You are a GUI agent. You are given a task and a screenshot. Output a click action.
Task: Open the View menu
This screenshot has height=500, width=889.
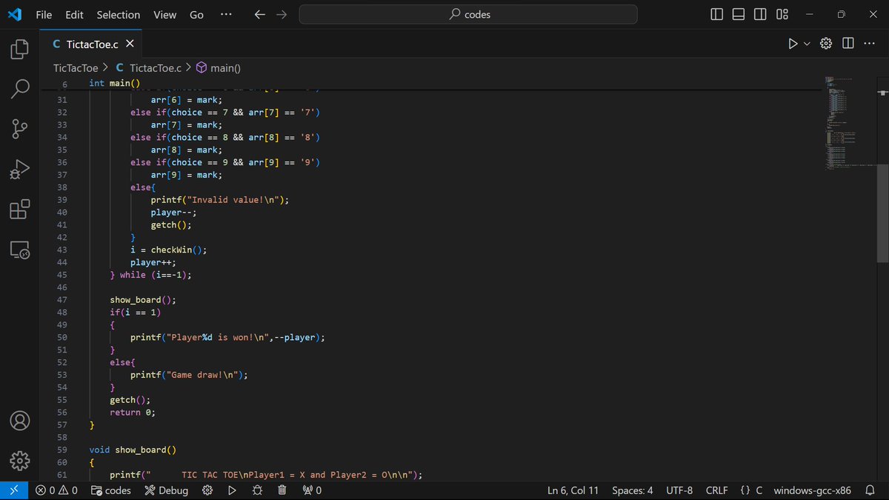164,15
